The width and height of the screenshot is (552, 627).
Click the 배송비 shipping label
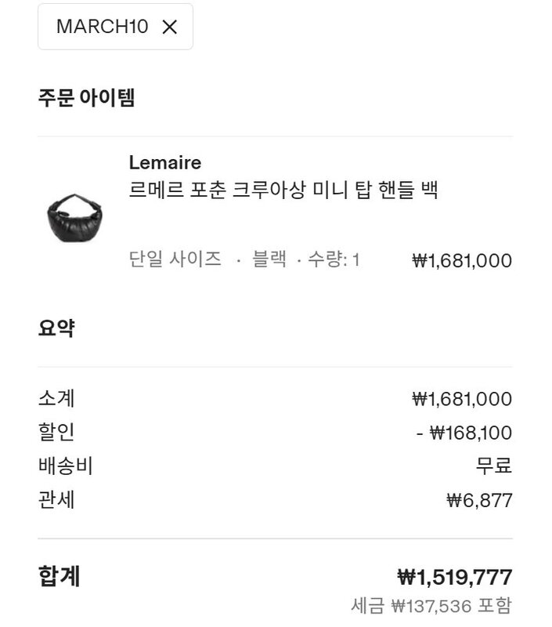[x=65, y=466]
